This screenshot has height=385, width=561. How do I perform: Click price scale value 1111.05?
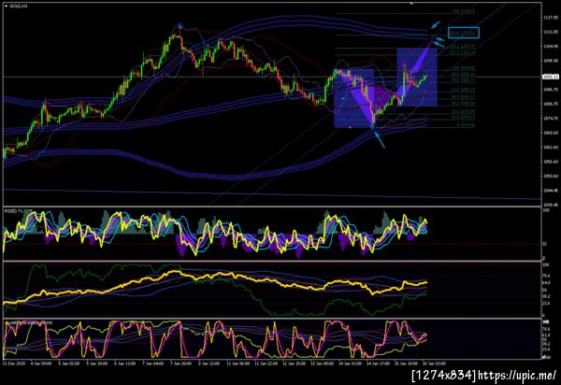(551, 32)
